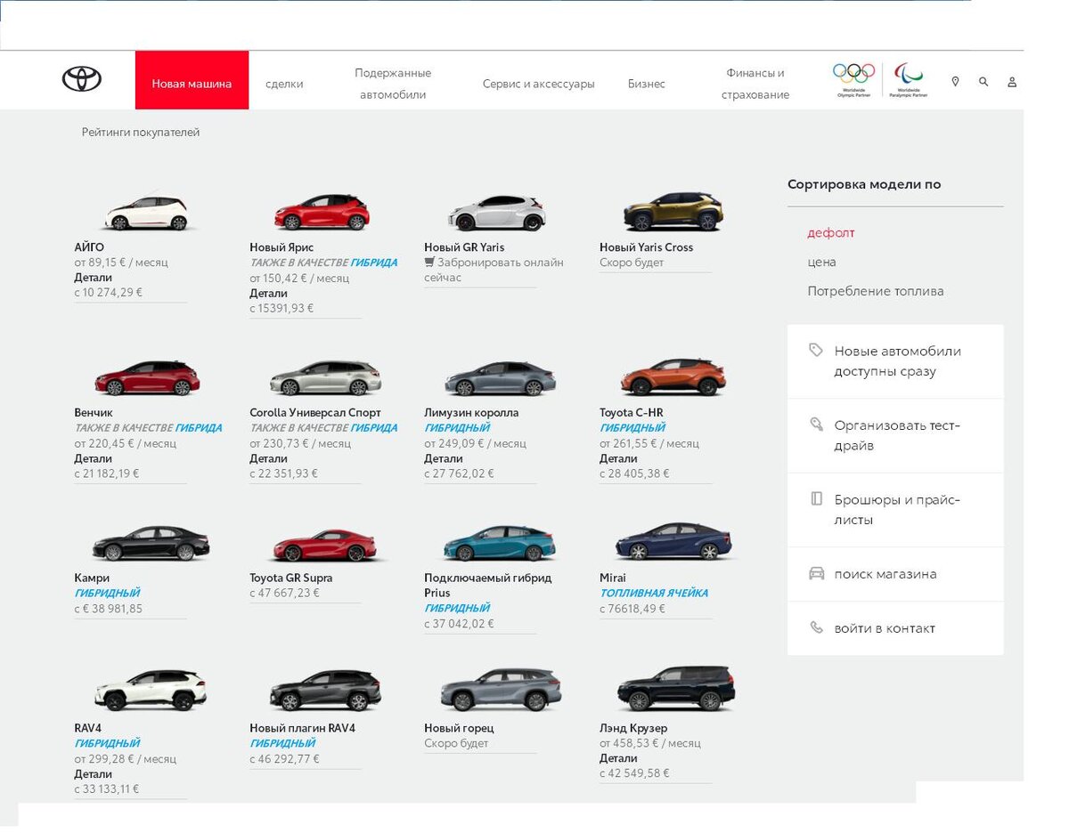Image resolution: width=1069 pixels, height=833 pixels.
Task: Open the сделки menu item
Action: tap(284, 84)
